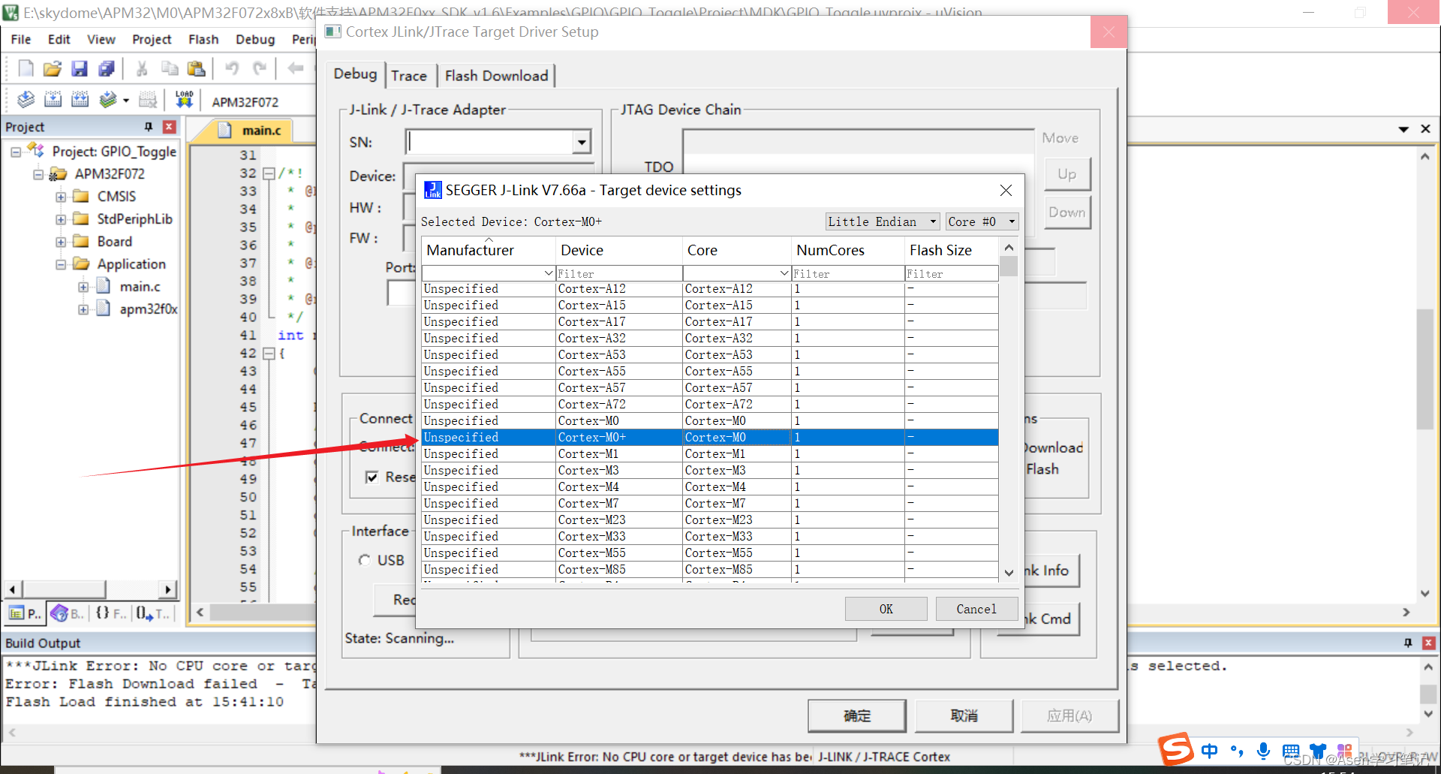
Task: Toggle the Reset checkbox in Connect group
Action: [x=372, y=477]
